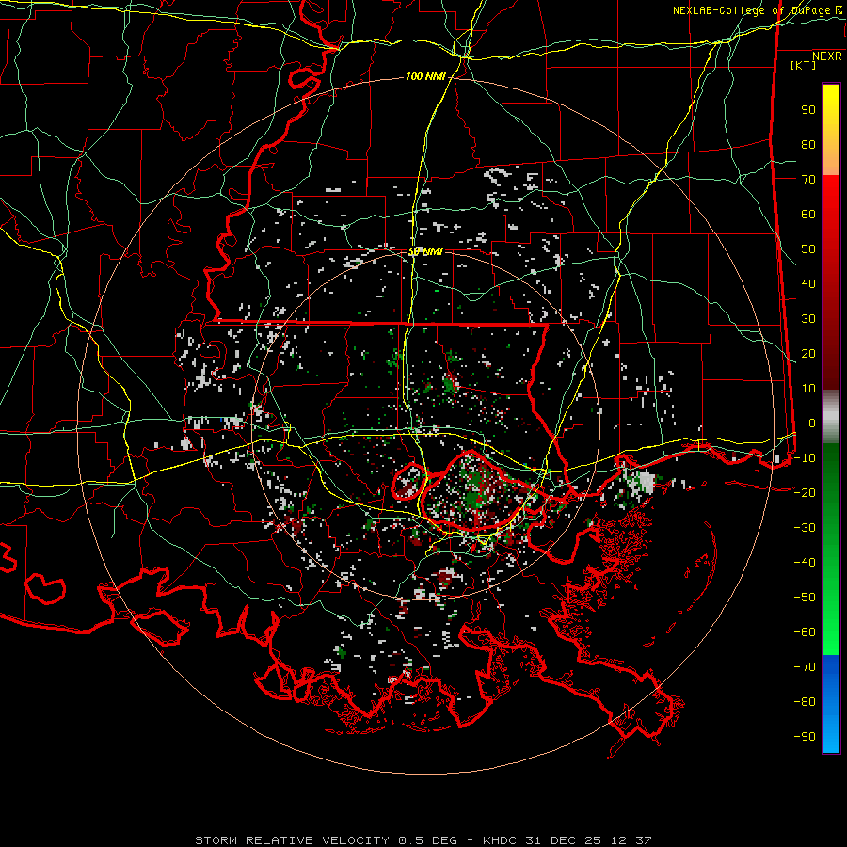The width and height of the screenshot is (847, 847).
Task: Click the -80 value on velocity scale
Action: point(805,702)
